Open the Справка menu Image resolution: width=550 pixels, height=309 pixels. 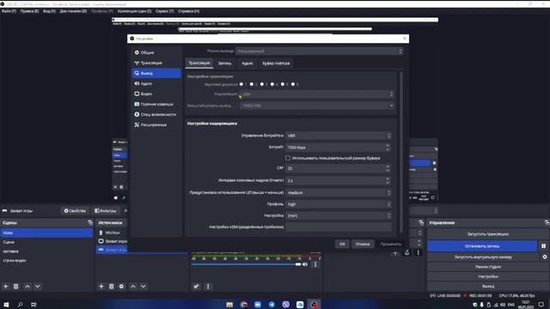pos(188,11)
